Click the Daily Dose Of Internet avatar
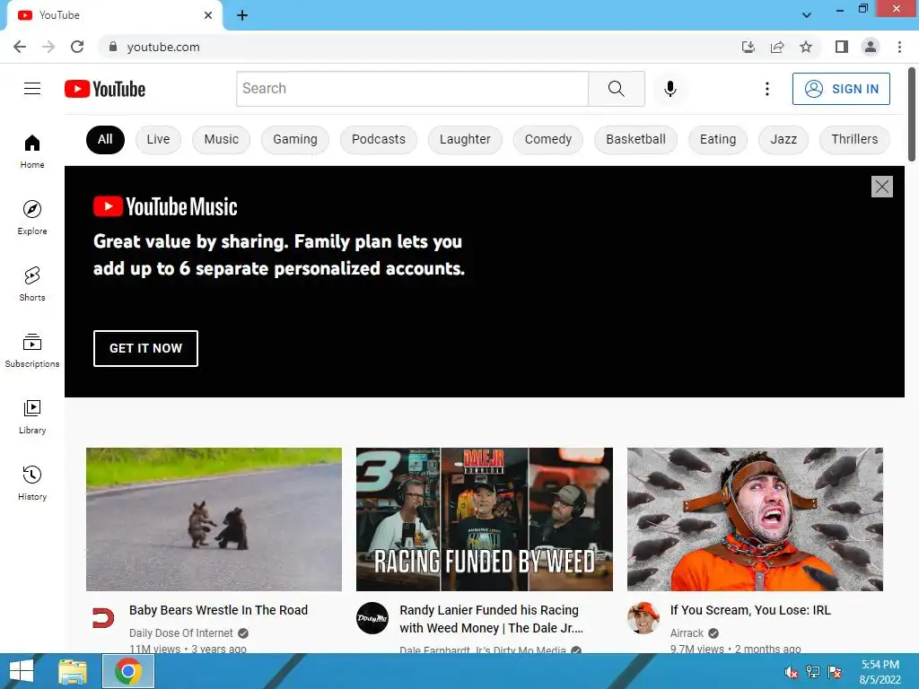919x689 pixels. click(x=102, y=618)
